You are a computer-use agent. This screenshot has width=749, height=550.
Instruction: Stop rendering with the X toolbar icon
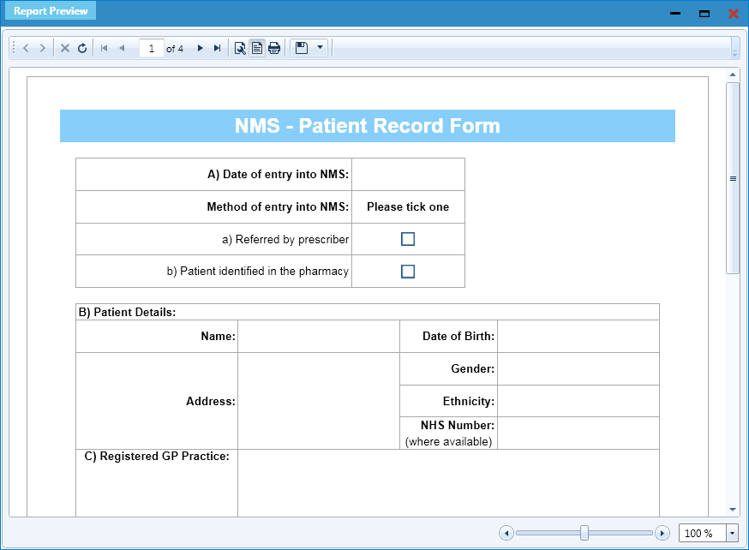coord(65,48)
